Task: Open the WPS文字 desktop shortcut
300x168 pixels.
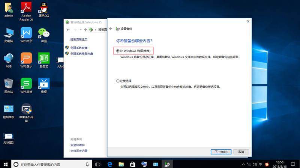Action: coord(26,35)
